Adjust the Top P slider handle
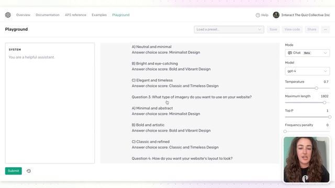The height and width of the screenshot is (188, 335). pyautogui.click(x=330, y=117)
